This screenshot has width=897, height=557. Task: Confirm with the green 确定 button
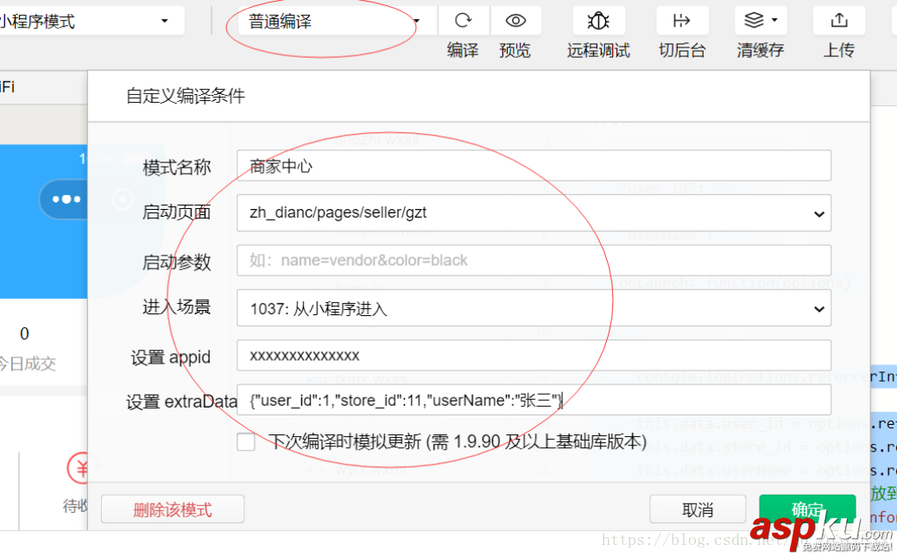click(x=806, y=509)
